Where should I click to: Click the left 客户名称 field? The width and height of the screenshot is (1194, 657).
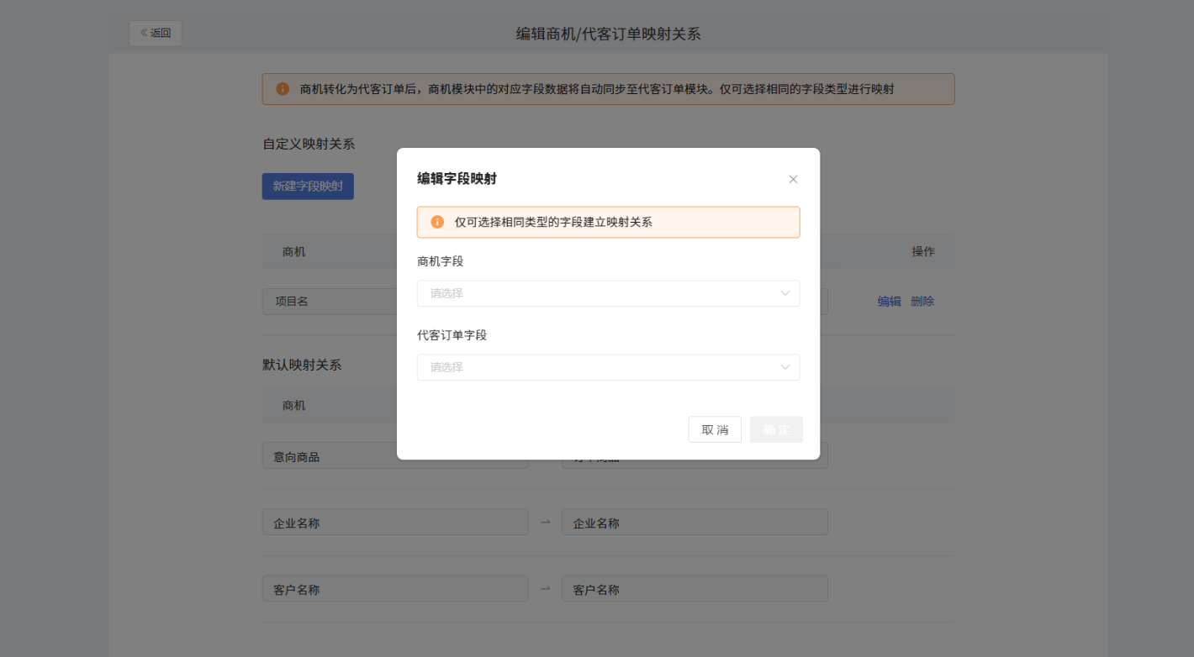pos(395,588)
